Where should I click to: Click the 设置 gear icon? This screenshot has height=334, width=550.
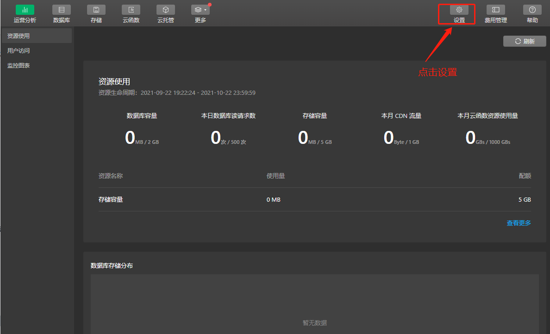[x=459, y=10]
